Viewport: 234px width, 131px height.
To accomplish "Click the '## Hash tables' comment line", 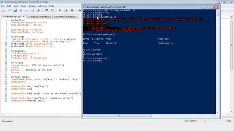I will pyautogui.click(x=20, y=77).
